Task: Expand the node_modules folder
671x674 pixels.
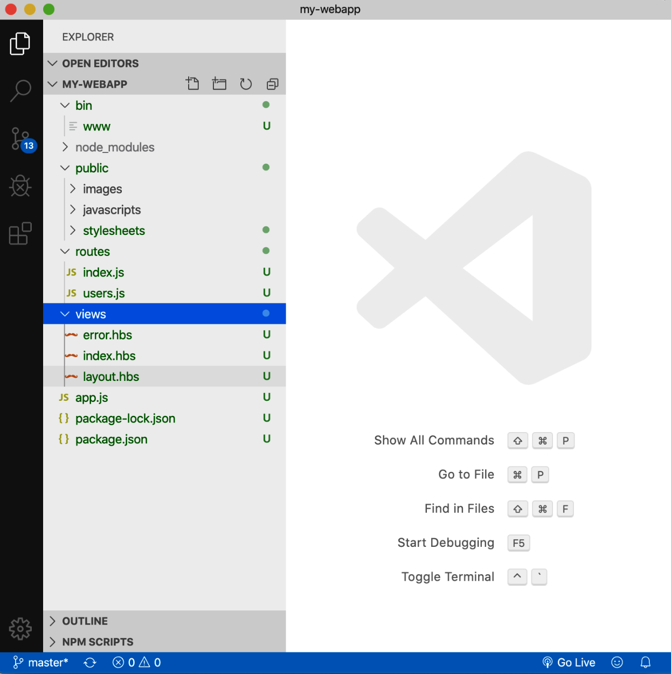Action: pyautogui.click(x=114, y=148)
